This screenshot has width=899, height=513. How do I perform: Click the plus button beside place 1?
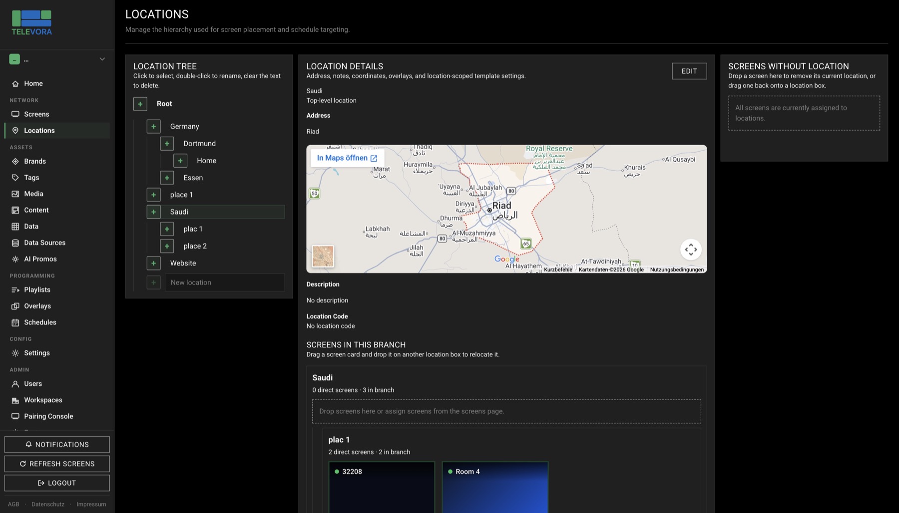pyautogui.click(x=153, y=195)
